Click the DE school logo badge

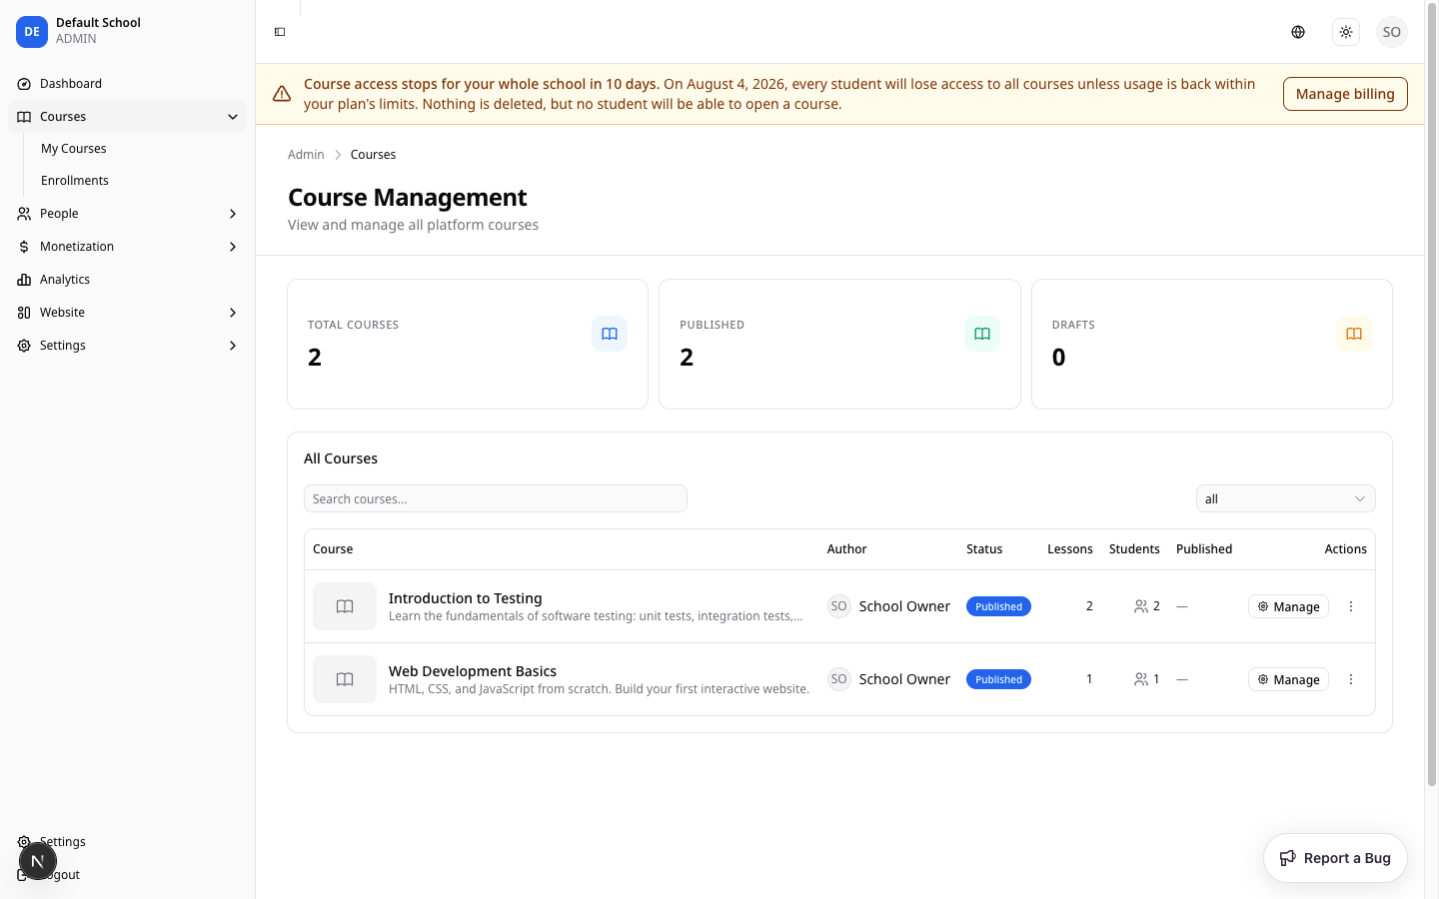point(32,32)
